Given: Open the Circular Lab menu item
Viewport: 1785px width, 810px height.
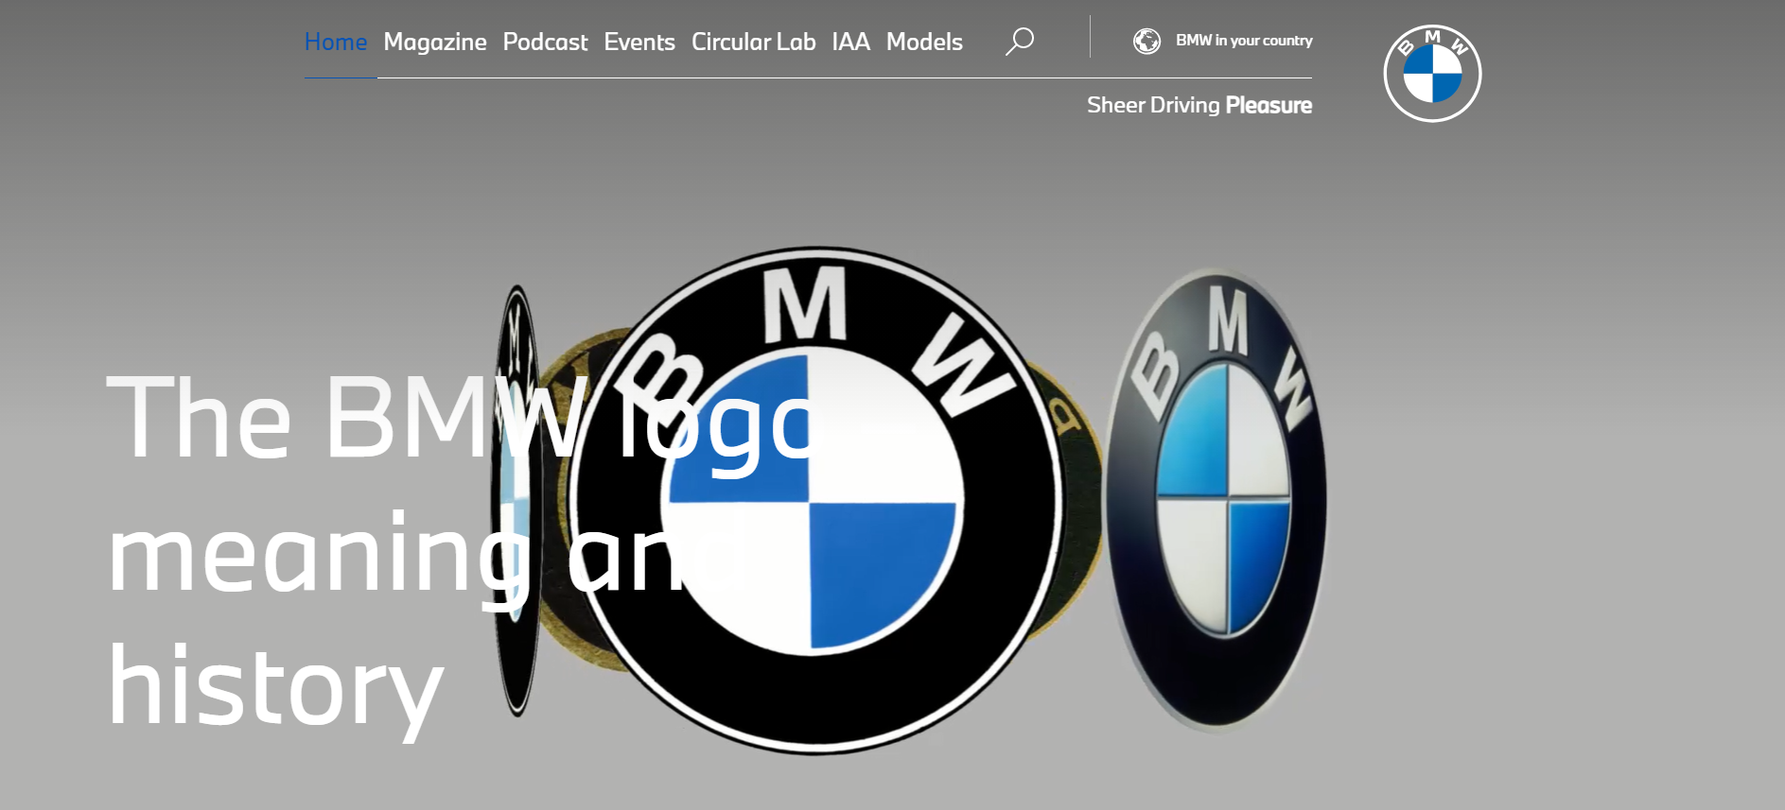Looking at the screenshot, I should coord(754,43).
